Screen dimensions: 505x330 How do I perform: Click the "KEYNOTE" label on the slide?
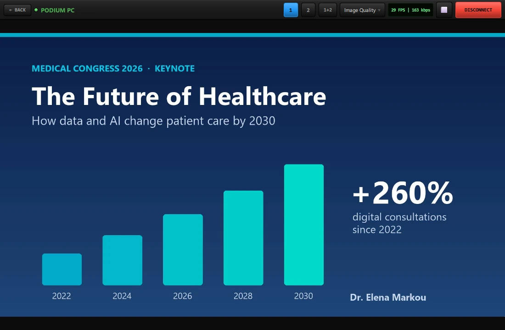coord(174,68)
